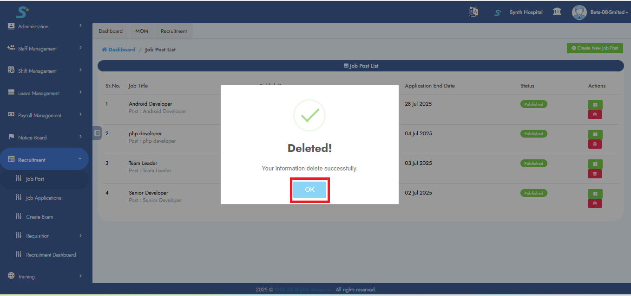
Task: Click OK in the Deleted dialog
Action: tap(309, 189)
